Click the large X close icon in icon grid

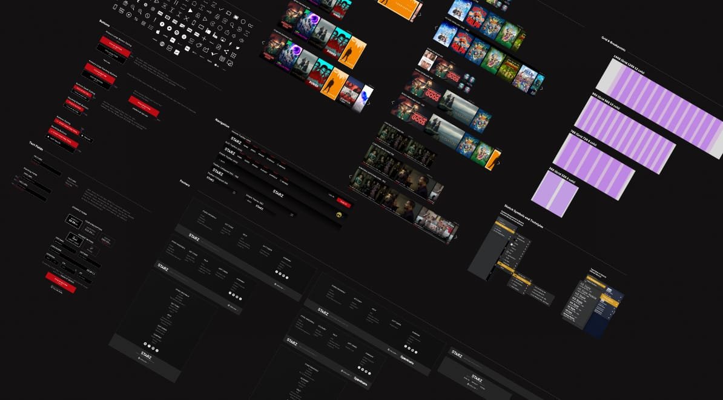[187, 18]
